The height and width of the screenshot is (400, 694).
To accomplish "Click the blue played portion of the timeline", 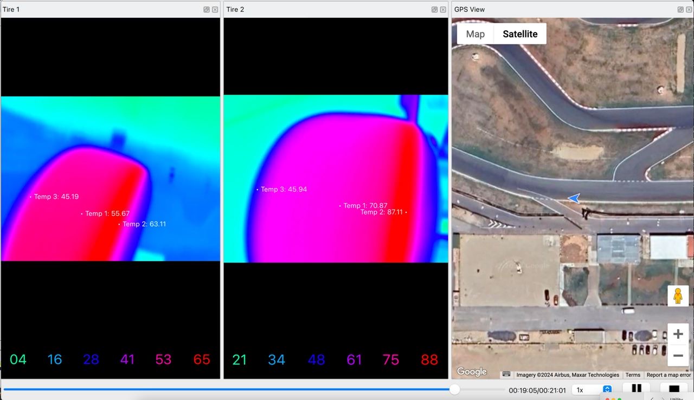I will 227,389.
